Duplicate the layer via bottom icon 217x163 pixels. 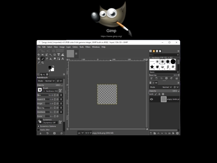pos(166,133)
